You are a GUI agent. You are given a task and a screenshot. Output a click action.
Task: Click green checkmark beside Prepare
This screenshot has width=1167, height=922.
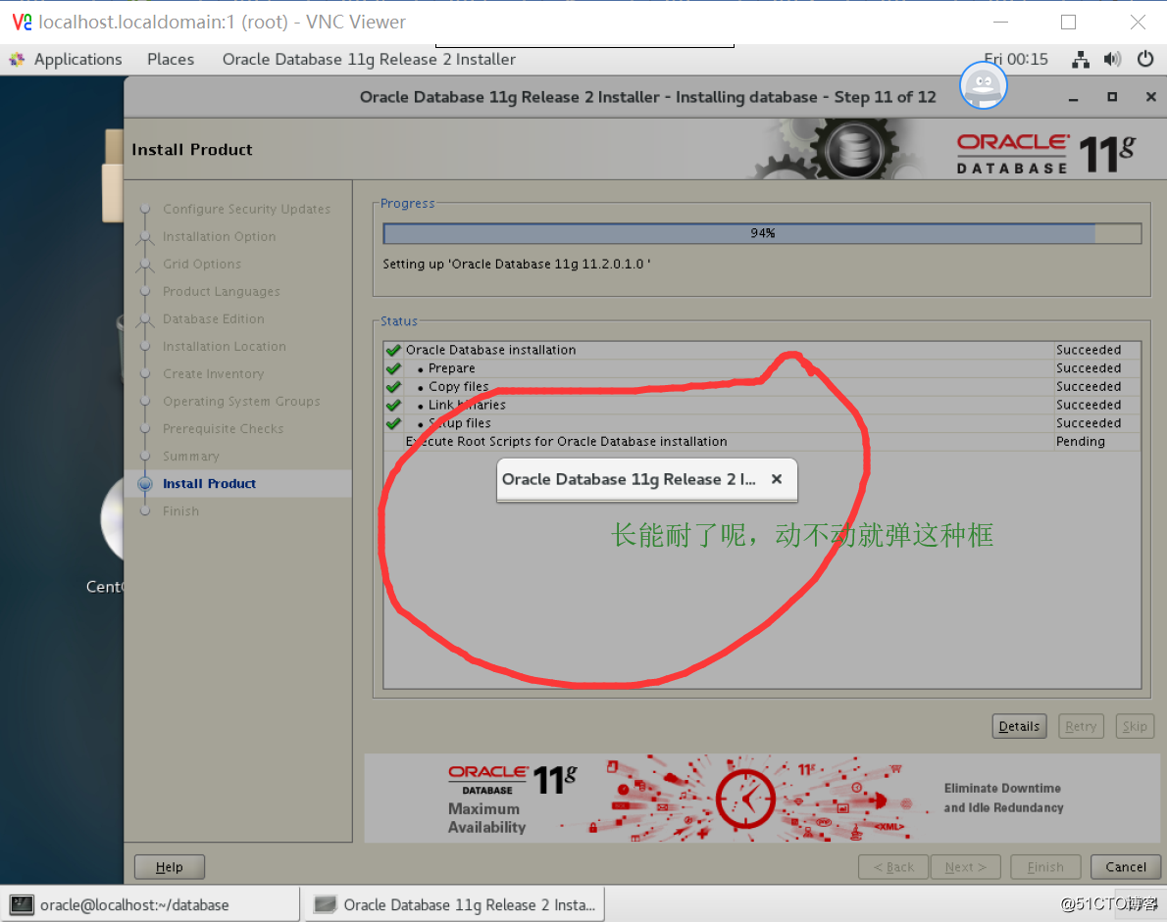point(393,368)
